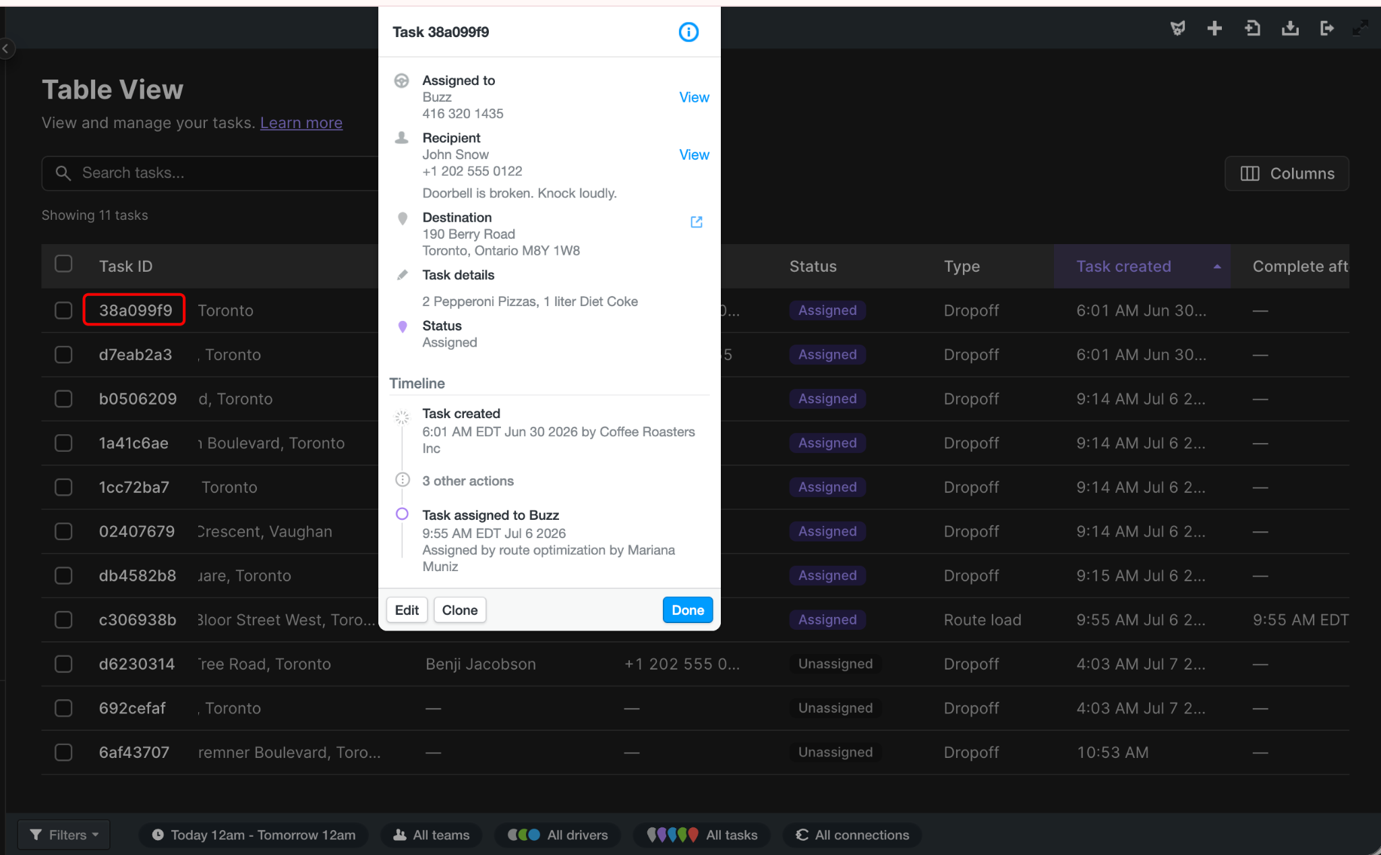Open task info icon in modal header
The image size is (1381, 855).
click(x=688, y=32)
